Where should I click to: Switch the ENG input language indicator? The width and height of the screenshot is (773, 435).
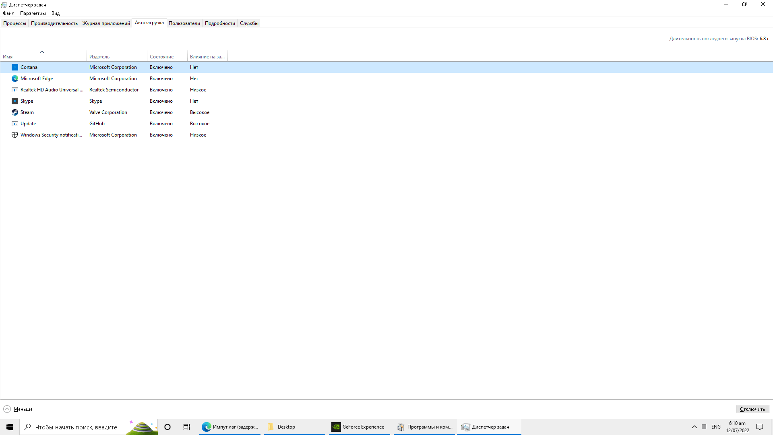coord(716,427)
